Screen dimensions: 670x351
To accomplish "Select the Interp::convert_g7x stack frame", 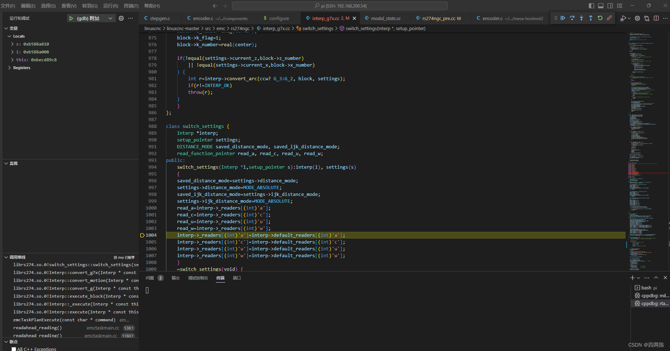I will click(x=75, y=273).
